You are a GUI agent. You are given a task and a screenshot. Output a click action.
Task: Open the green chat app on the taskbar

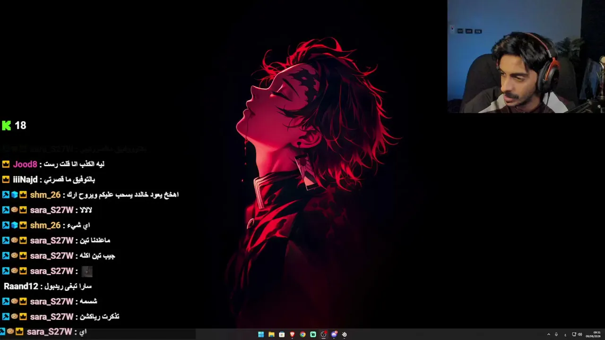coord(313,334)
